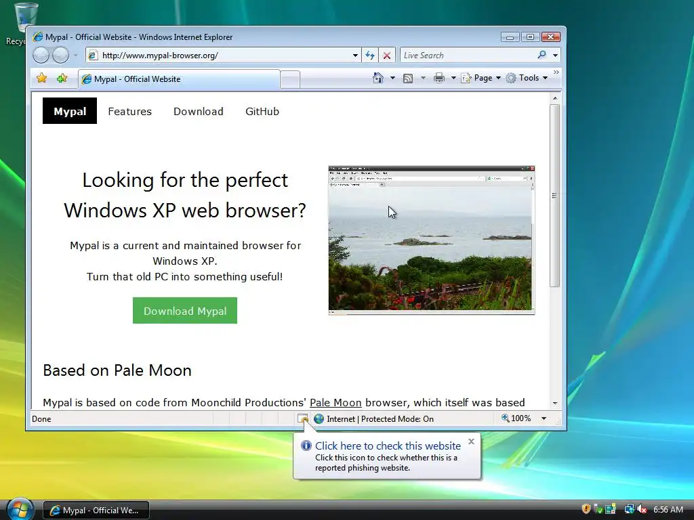The height and width of the screenshot is (520, 694).
Task: Click the Forward navigation button
Action: 60,56
